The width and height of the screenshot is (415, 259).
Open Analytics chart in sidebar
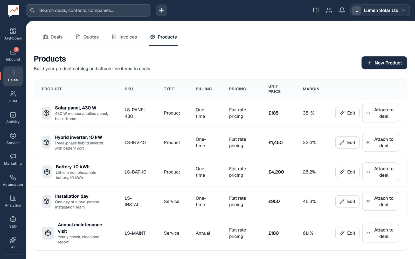(13, 201)
